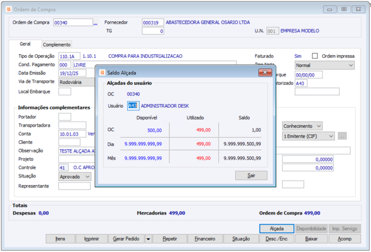Toggle the Ordem impressa checkbox
The height and width of the screenshot is (252, 371).
(315, 56)
